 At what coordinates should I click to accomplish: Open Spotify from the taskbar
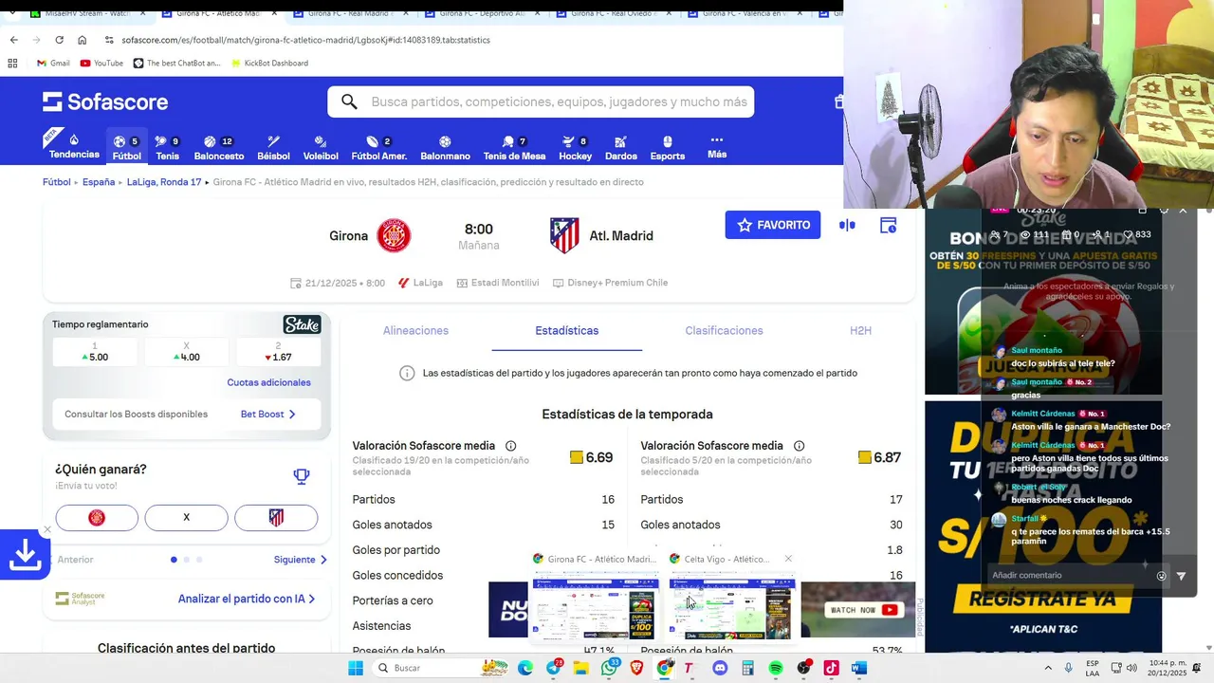[776, 668]
